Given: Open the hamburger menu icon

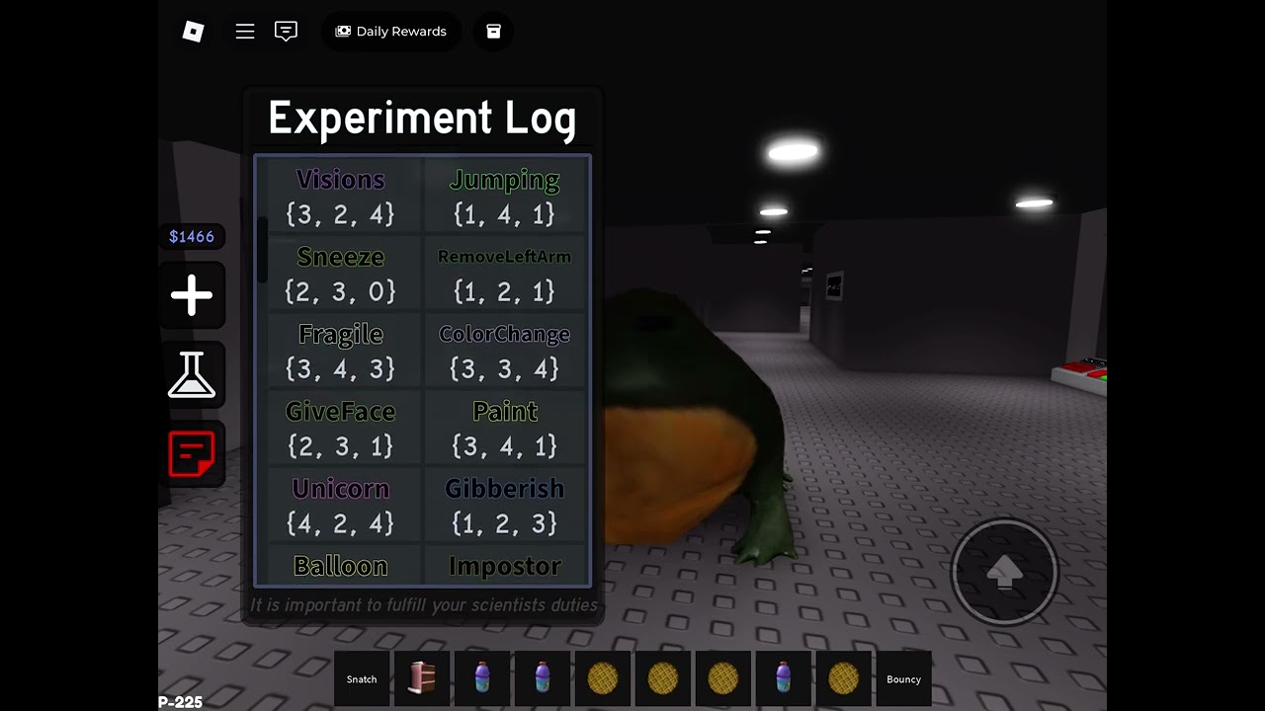Looking at the screenshot, I should coord(245,32).
